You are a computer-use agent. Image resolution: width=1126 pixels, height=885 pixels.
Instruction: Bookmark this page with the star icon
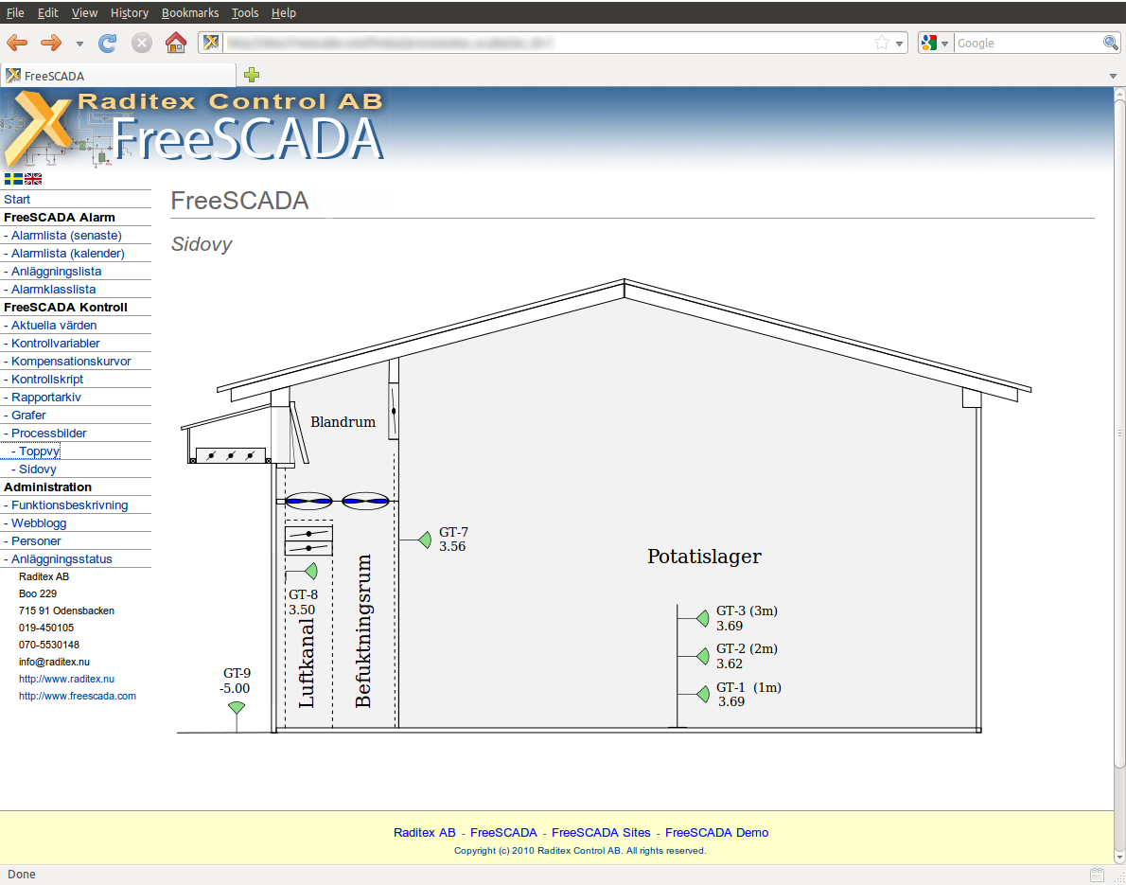[x=882, y=44]
